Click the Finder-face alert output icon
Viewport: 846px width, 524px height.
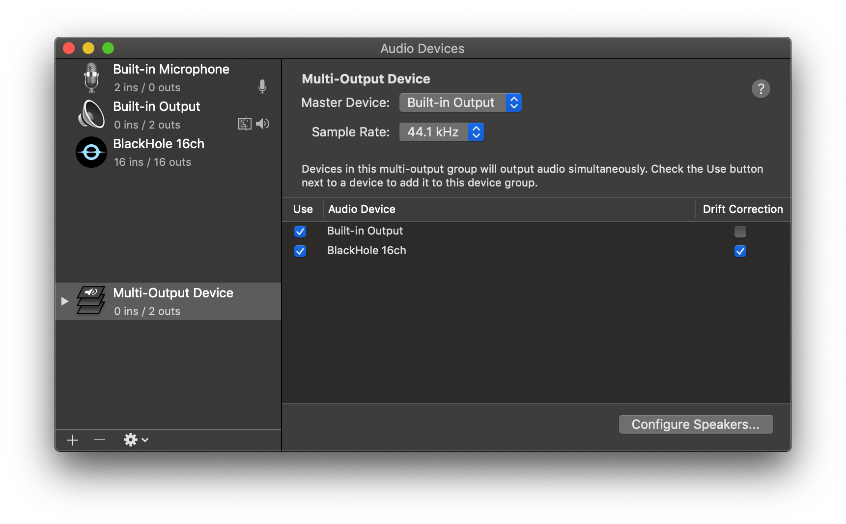(244, 124)
